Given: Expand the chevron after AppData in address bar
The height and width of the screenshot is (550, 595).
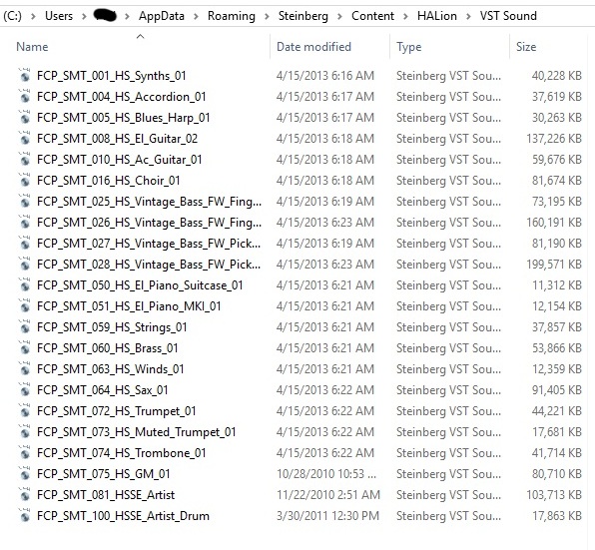Looking at the screenshot, I should click(196, 16).
